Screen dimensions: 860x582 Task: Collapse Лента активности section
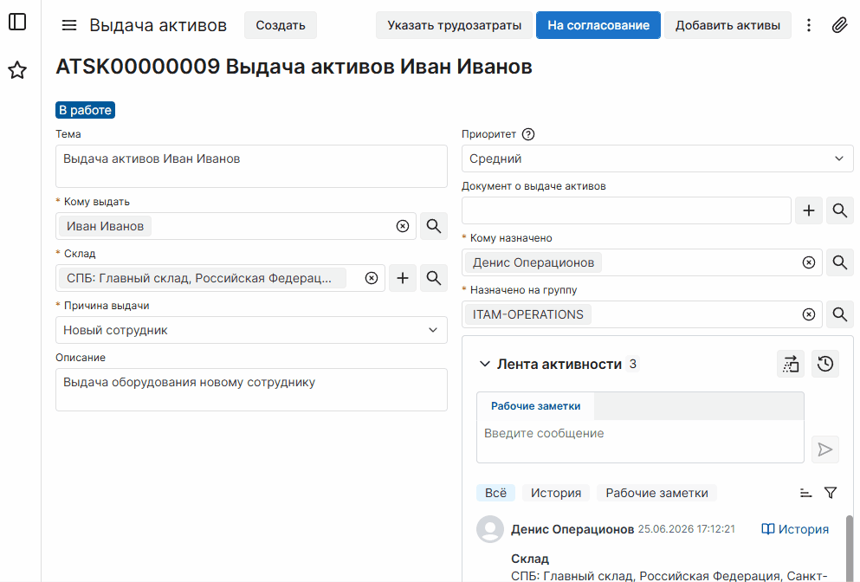[485, 365]
